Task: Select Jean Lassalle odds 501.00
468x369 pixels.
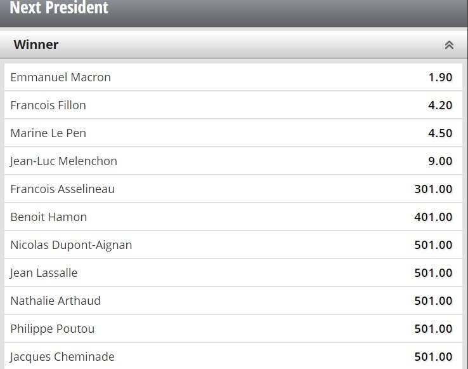Action: point(433,273)
